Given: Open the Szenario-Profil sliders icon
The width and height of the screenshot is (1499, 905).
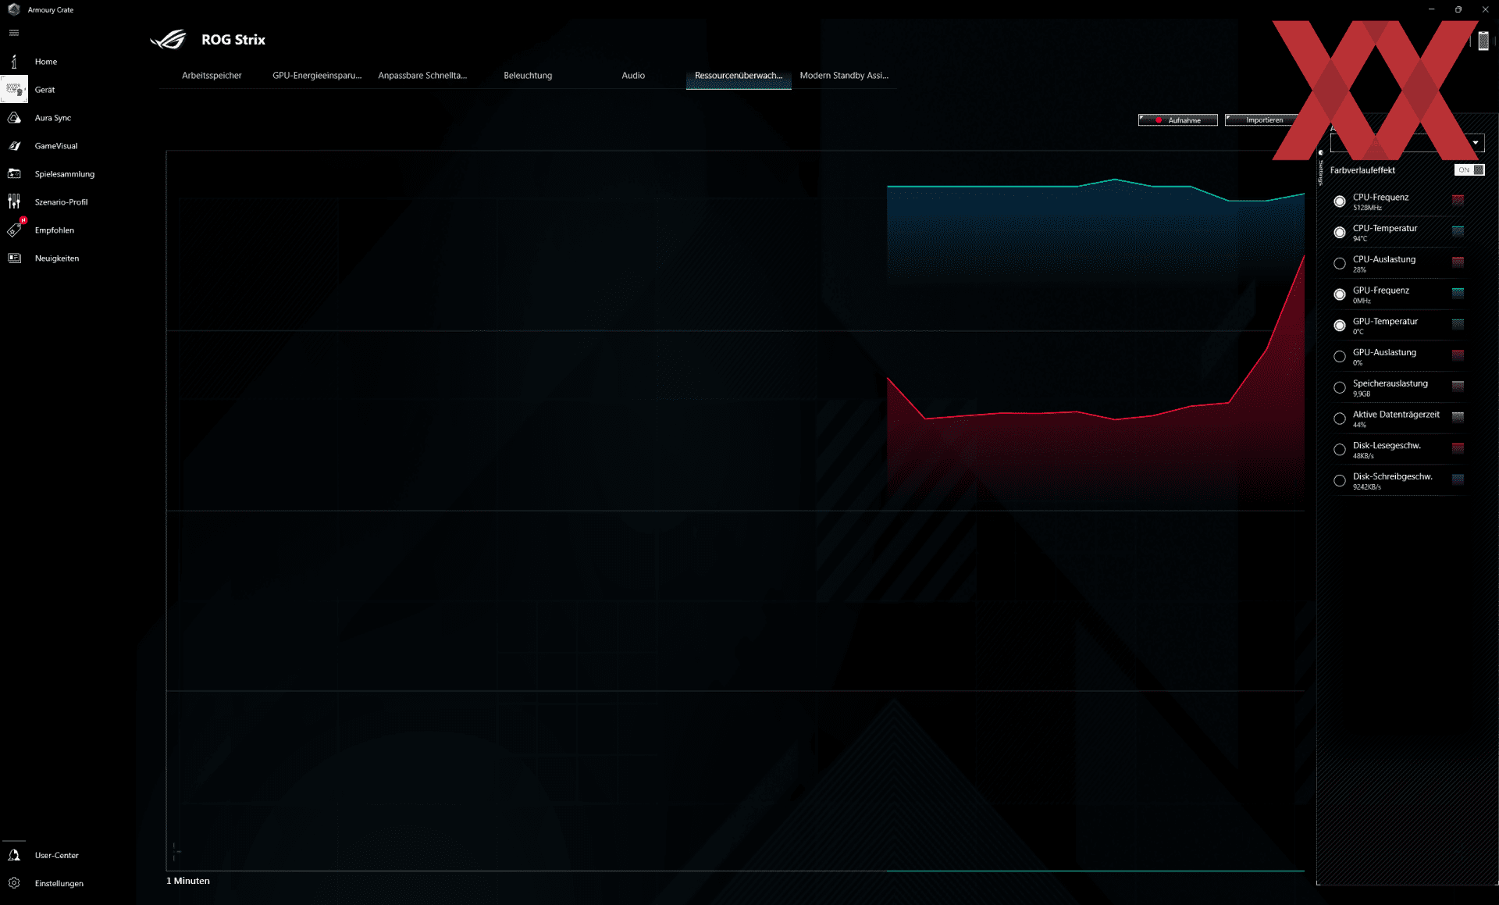Looking at the screenshot, I should click(14, 202).
